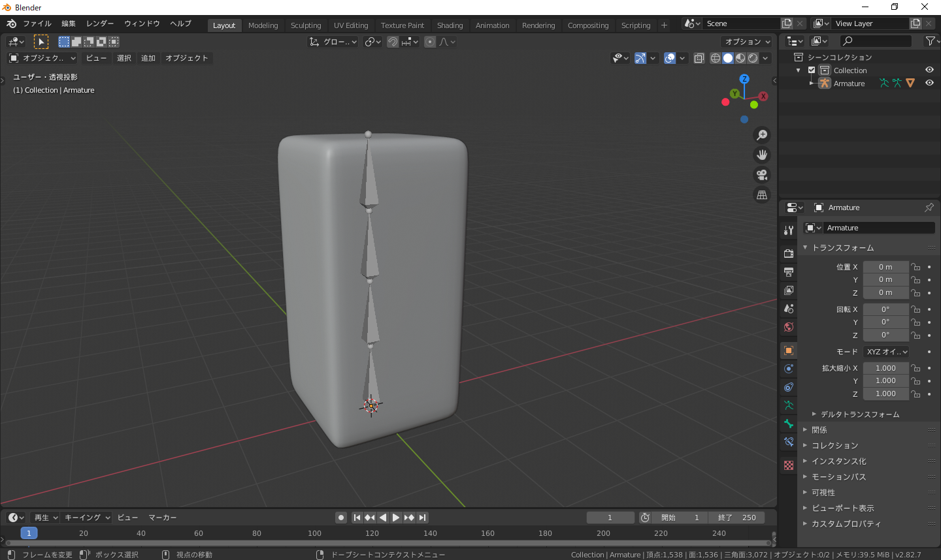Open the object interaction mode dropdown
Screen dimensions: 941x560
[42, 58]
